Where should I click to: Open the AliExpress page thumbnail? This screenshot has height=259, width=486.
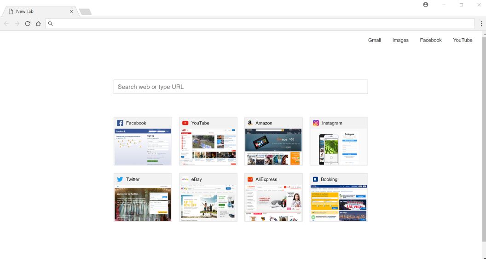click(273, 203)
